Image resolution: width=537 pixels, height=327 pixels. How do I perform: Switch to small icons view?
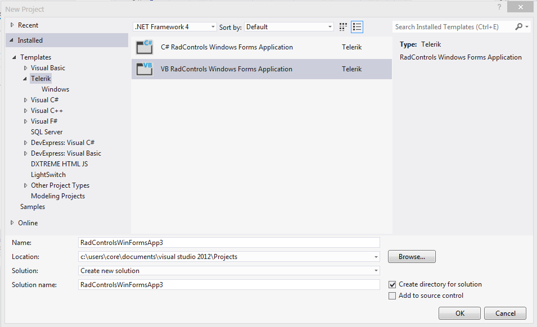[344, 27]
